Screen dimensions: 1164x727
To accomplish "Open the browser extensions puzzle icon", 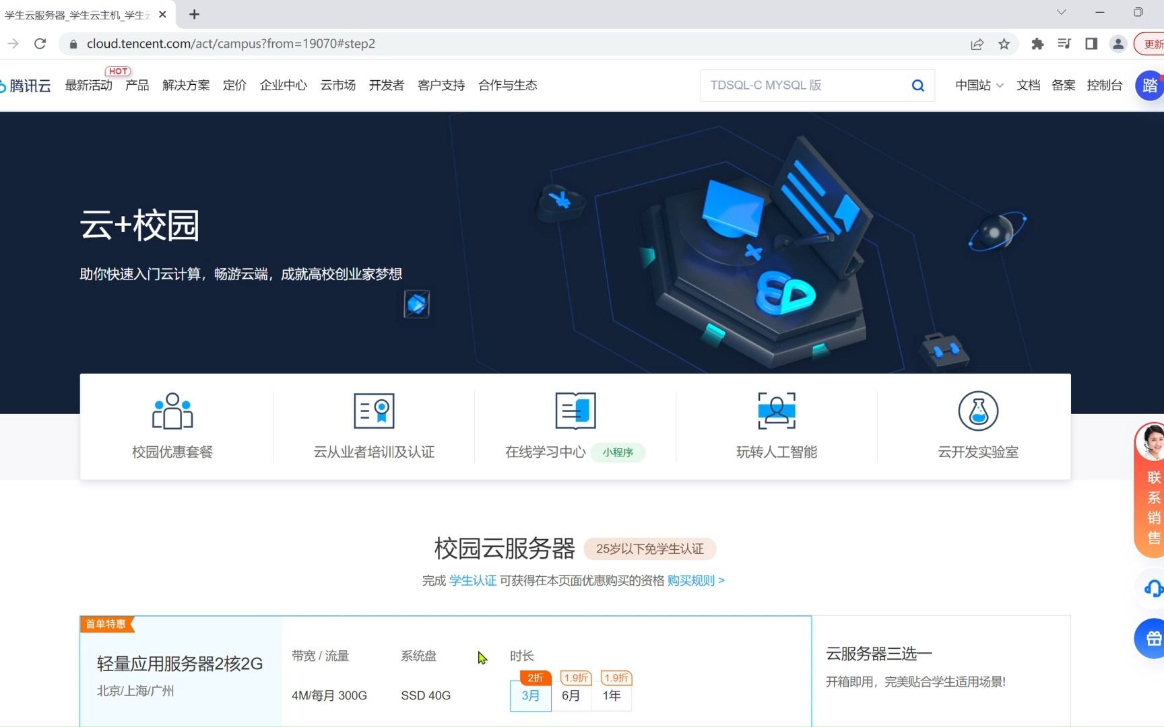I will tap(1037, 44).
